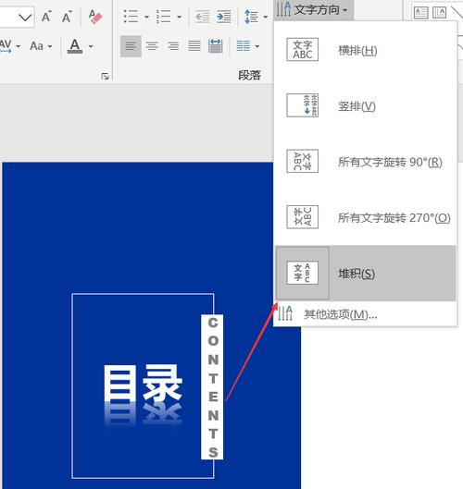This screenshot has width=463, height=489.
Task: Increase list indent level
Action: coord(224,17)
